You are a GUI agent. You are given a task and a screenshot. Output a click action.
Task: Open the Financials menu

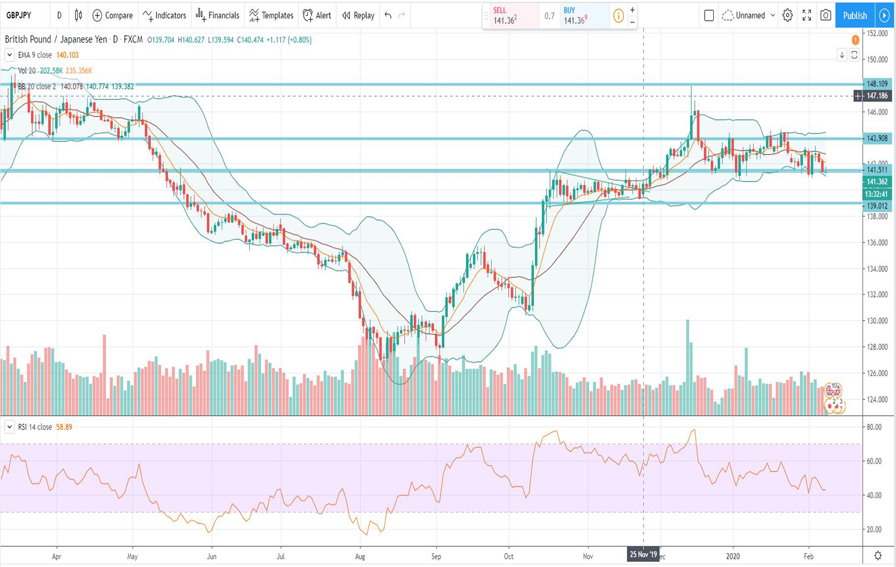pos(217,16)
